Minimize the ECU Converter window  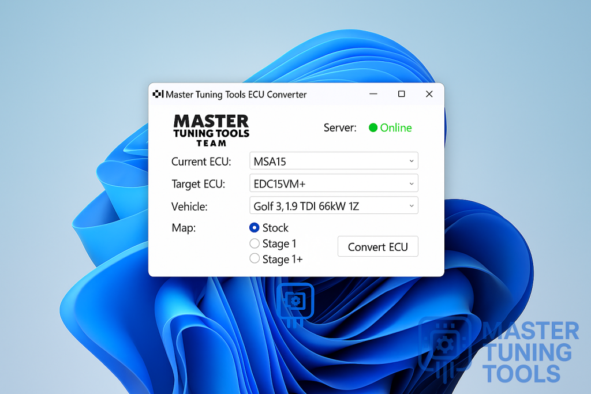pos(373,94)
